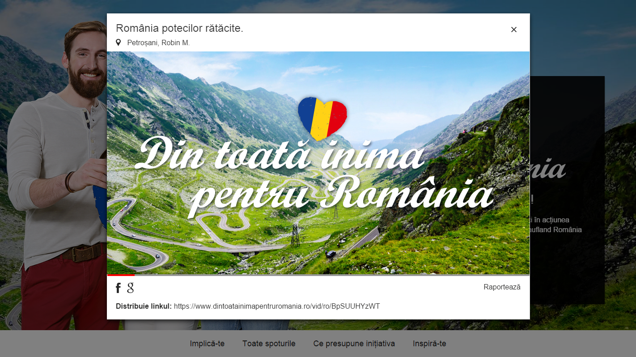Share the video via the Facebook icon
The width and height of the screenshot is (636, 357).
(118, 288)
